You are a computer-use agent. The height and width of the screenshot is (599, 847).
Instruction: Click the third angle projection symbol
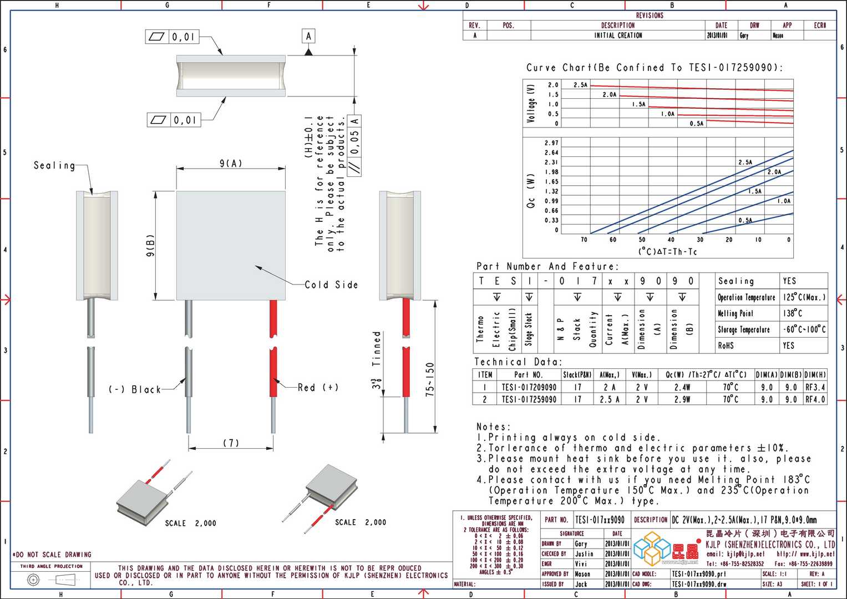point(51,580)
